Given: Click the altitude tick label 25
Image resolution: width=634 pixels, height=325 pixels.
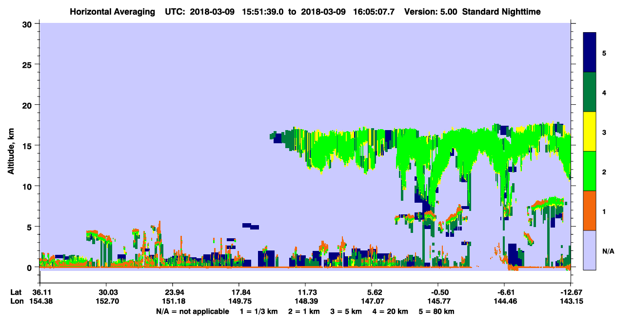Looking at the screenshot, I should [x=28, y=64].
